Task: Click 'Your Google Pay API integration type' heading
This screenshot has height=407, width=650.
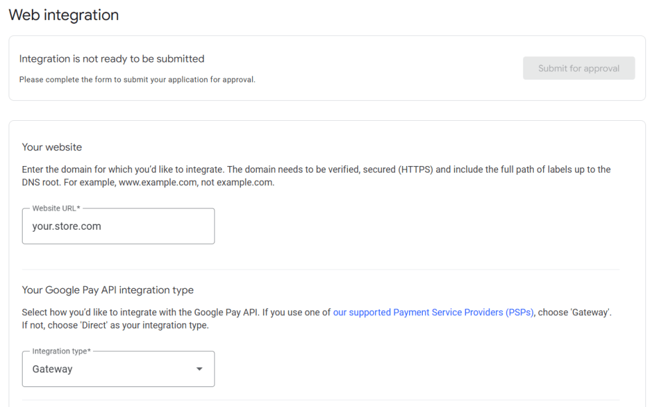Action: click(x=108, y=290)
